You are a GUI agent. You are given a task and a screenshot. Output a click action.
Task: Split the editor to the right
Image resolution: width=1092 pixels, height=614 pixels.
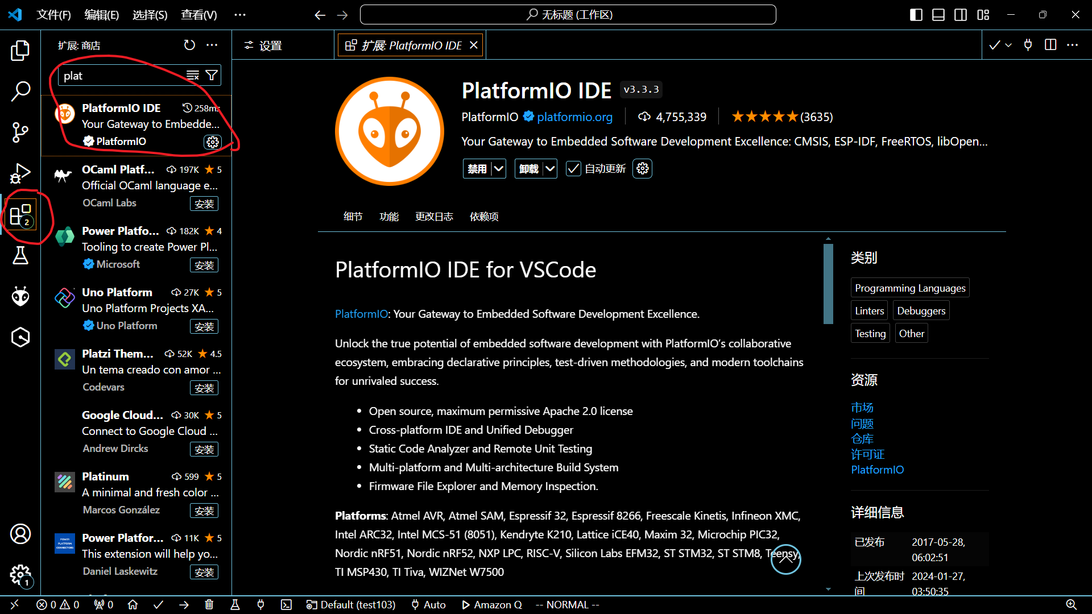coord(1050,44)
